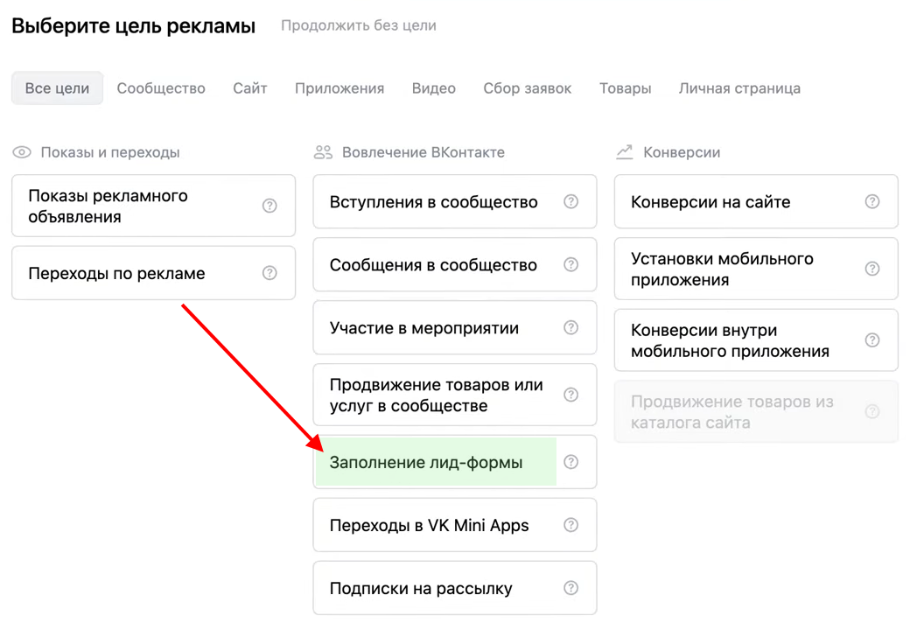This screenshot has width=910, height=630.
Task: Click help icon beside Сообщения в сообщество
Action: [570, 265]
